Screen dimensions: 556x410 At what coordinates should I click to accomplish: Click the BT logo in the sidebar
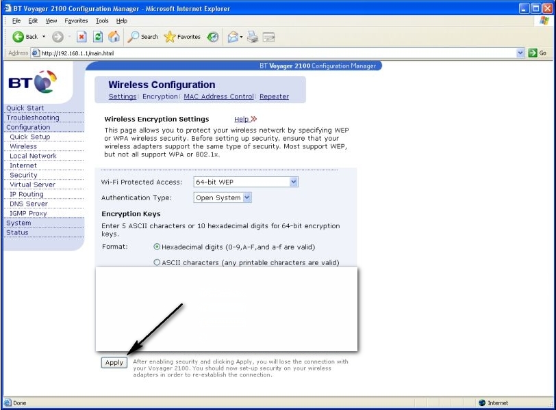pyautogui.click(x=33, y=82)
